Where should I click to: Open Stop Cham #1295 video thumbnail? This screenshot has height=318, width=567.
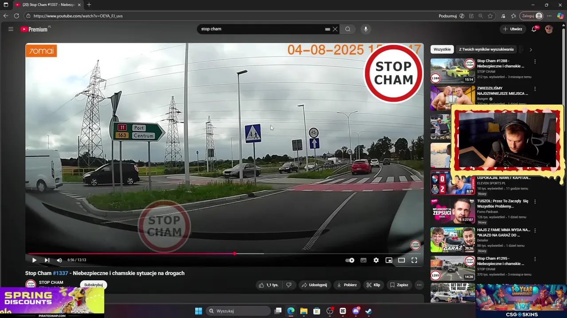453,268
